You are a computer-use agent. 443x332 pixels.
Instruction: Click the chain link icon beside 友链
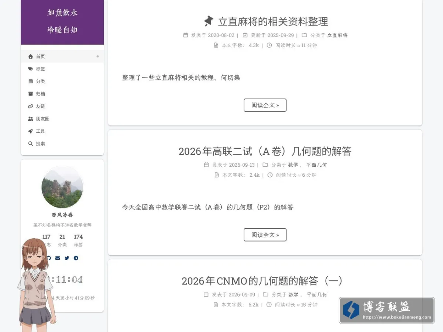tap(31, 106)
